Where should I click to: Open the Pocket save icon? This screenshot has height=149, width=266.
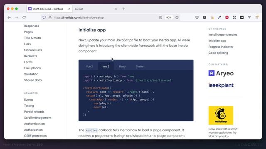(x=197, y=17)
